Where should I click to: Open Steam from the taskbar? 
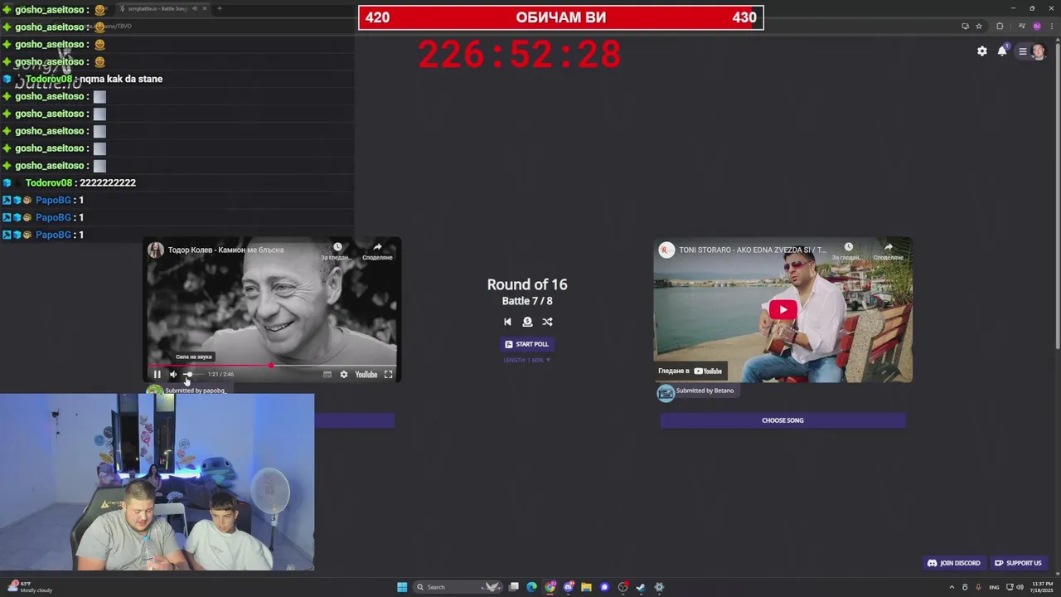click(641, 587)
